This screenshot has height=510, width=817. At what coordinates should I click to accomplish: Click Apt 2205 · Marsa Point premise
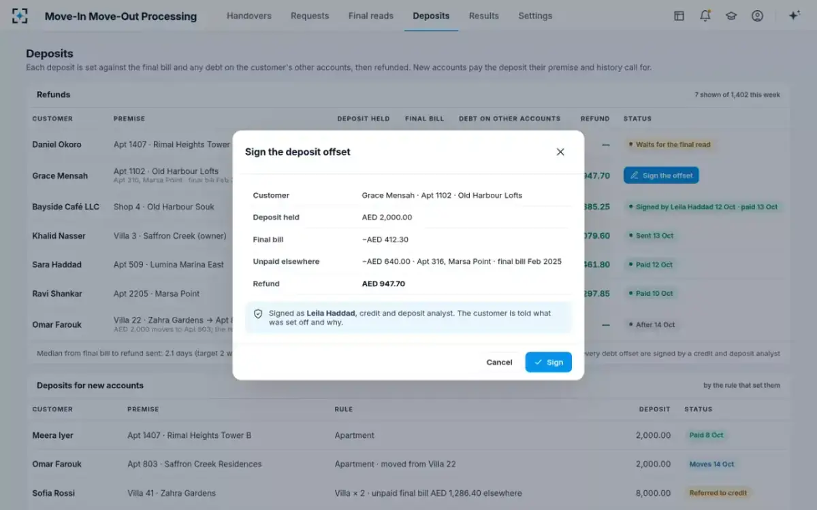[157, 294]
